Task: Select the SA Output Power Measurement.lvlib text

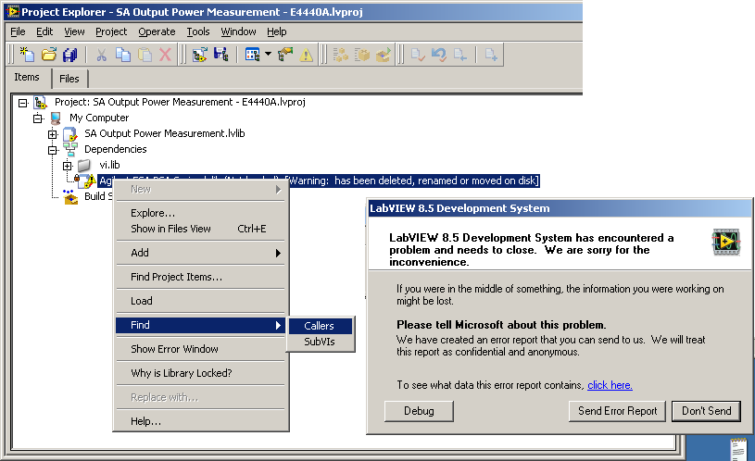Action: [165, 134]
